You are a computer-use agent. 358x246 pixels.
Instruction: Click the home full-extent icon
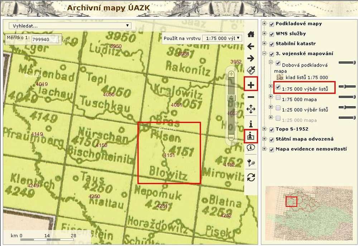coord(251,34)
